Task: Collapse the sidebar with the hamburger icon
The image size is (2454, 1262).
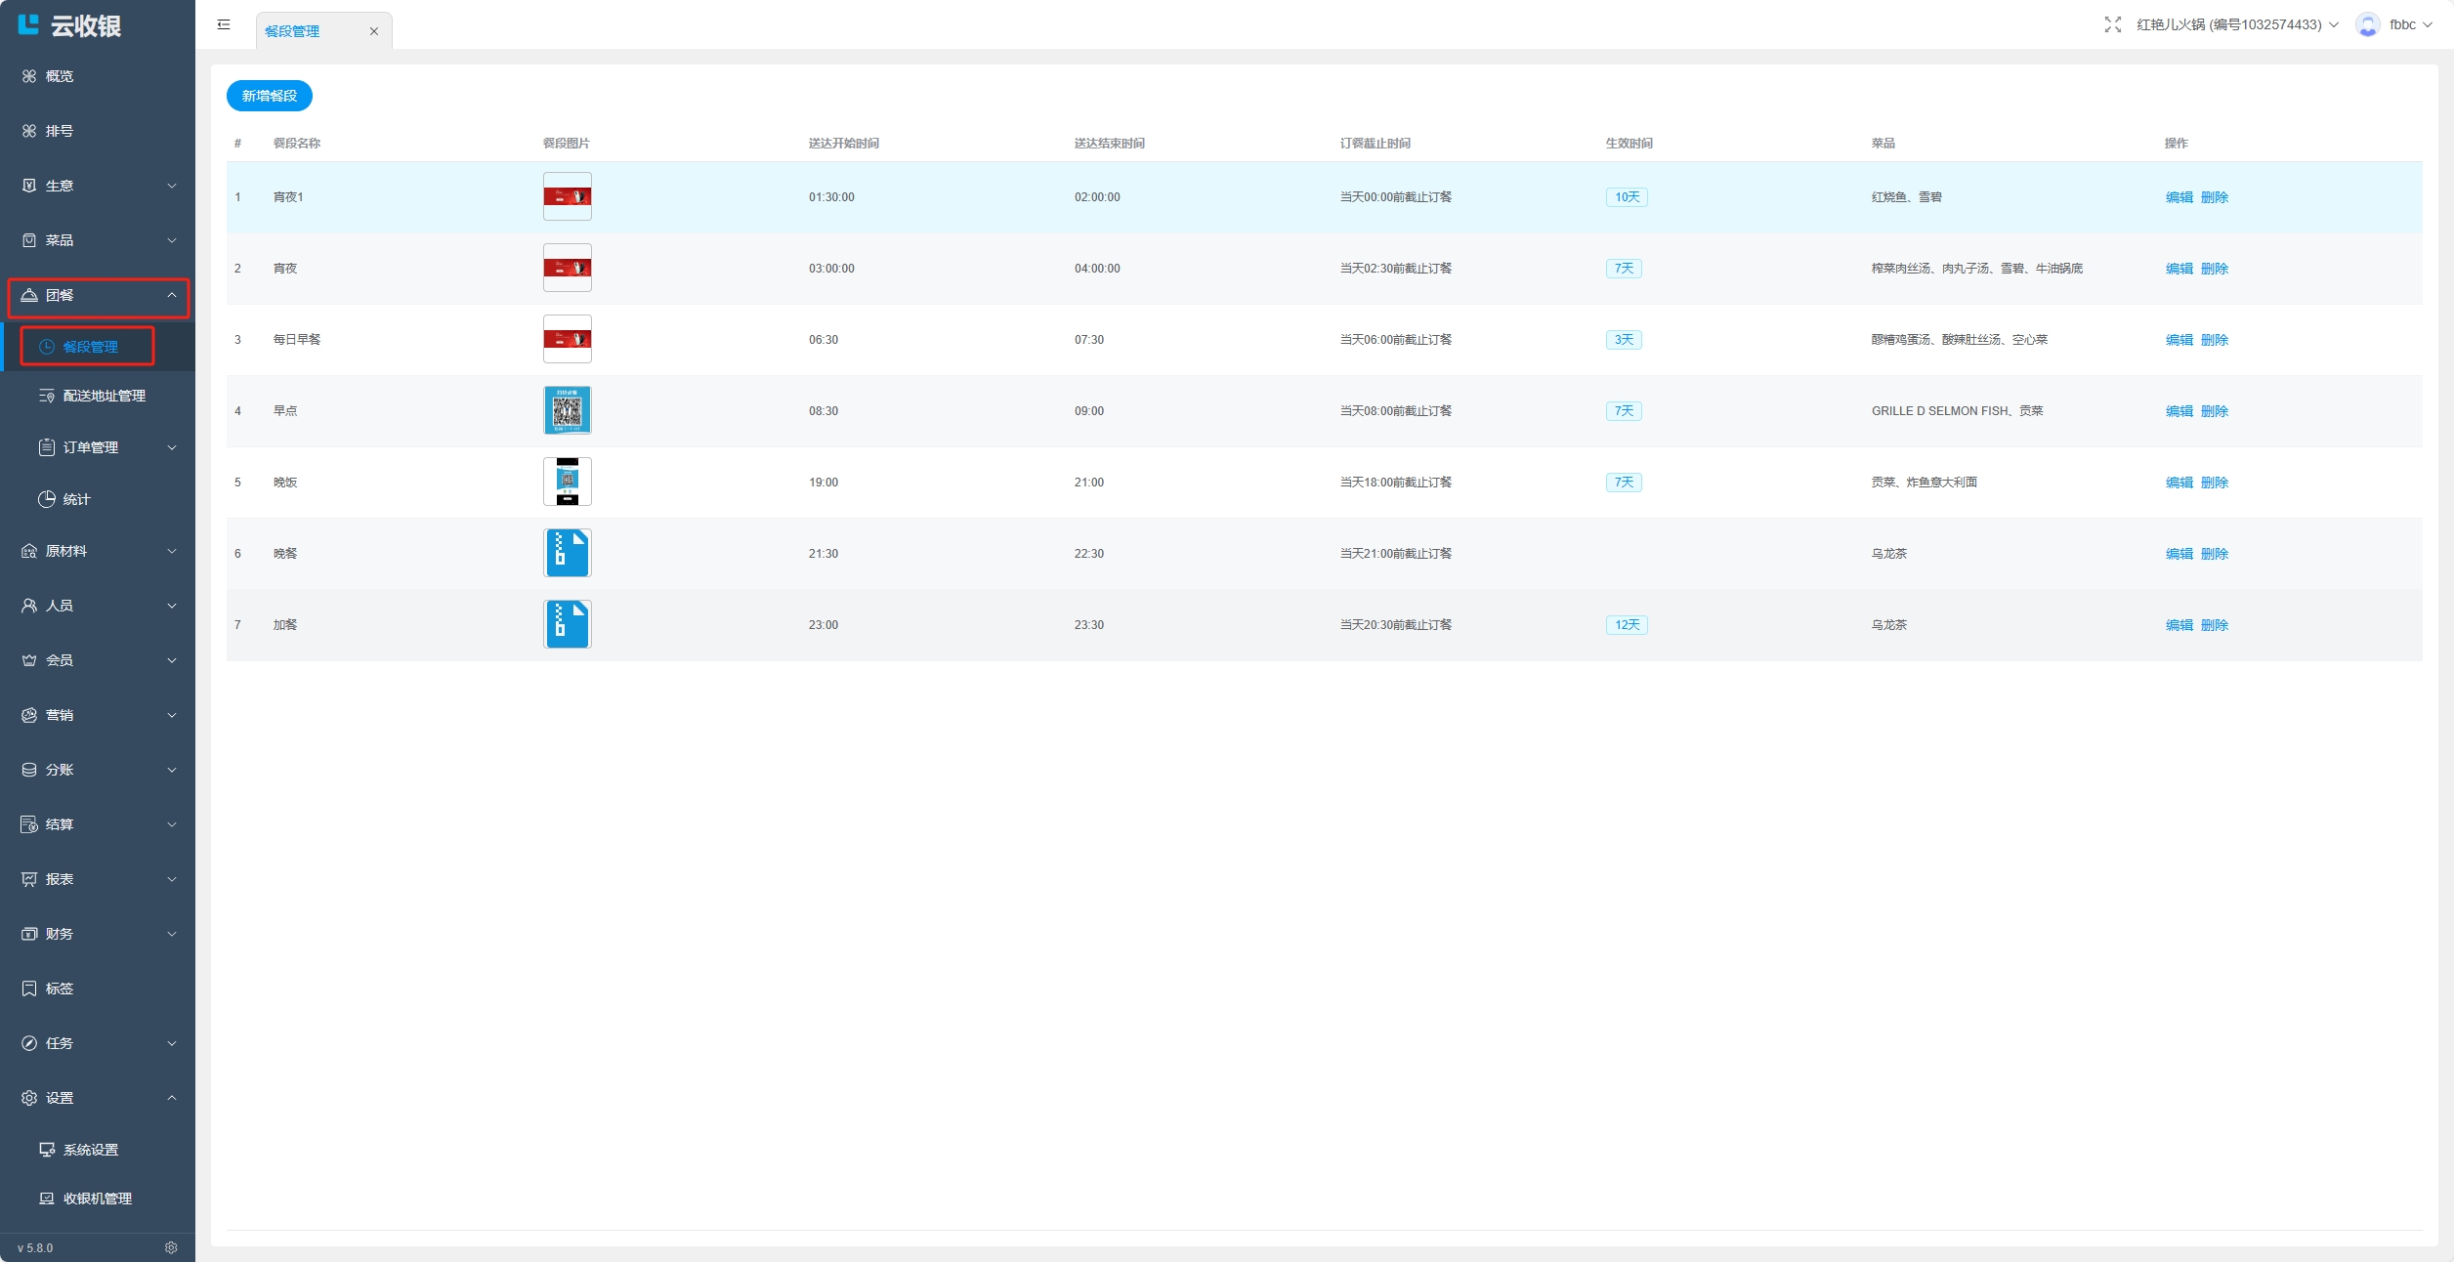Action: click(x=224, y=24)
